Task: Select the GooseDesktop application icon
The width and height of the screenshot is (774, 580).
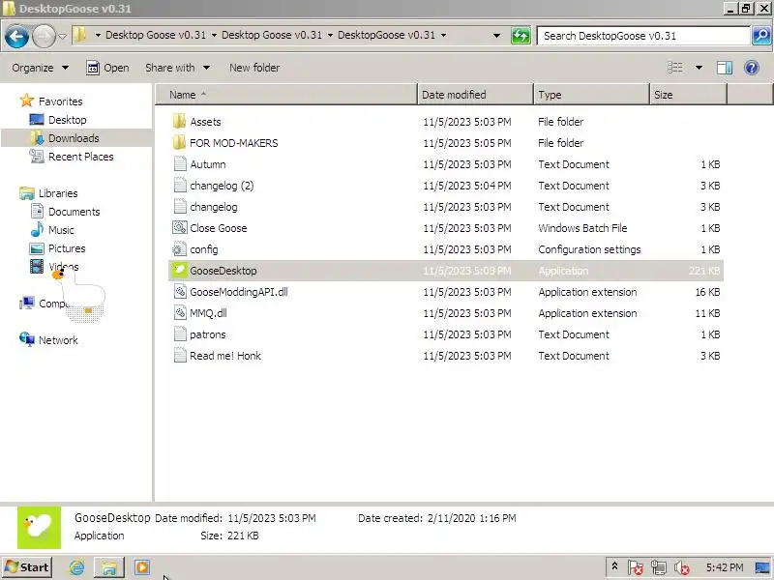Action: (x=180, y=271)
